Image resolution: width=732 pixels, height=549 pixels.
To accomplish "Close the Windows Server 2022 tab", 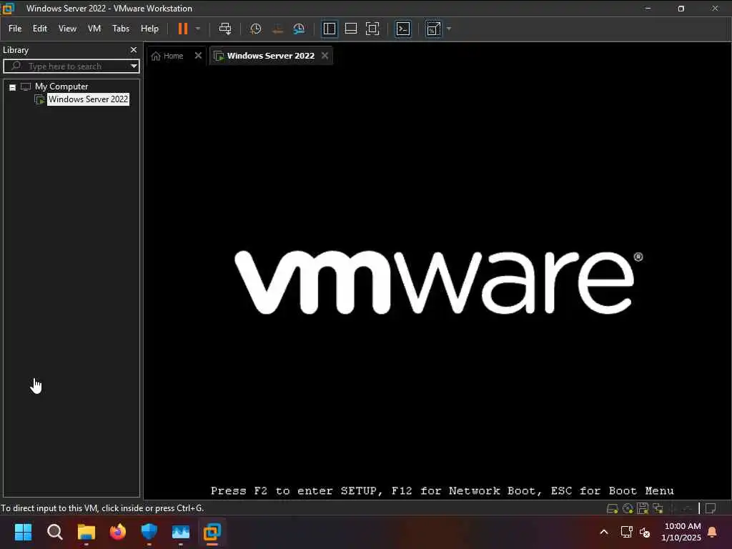I will click(x=325, y=56).
